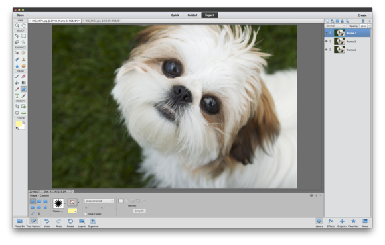Choose the Rectangle shape option
Image resolution: width=385 pixels, height=245 pixels.
[x=39, y=201]
